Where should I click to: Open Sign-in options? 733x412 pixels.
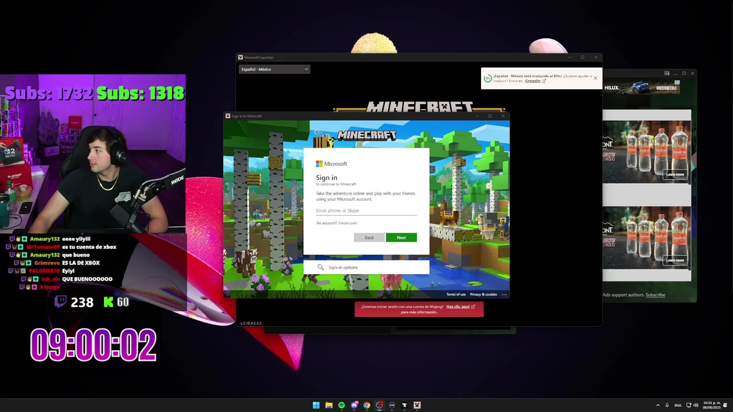(x=366, y=267)
